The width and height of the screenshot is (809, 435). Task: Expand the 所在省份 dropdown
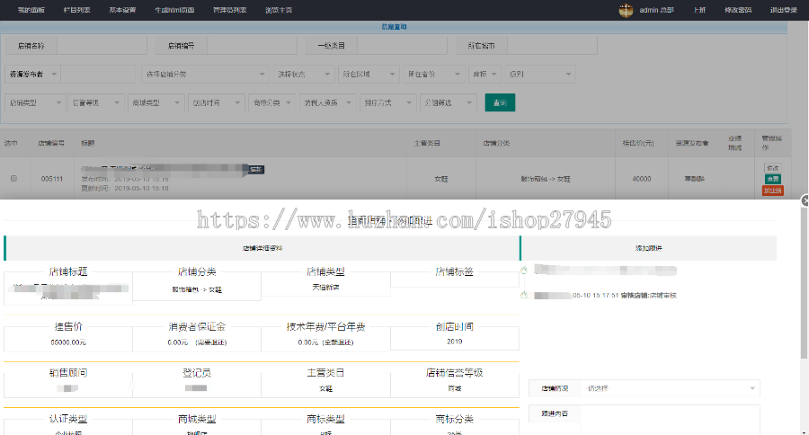pos(434,75)
